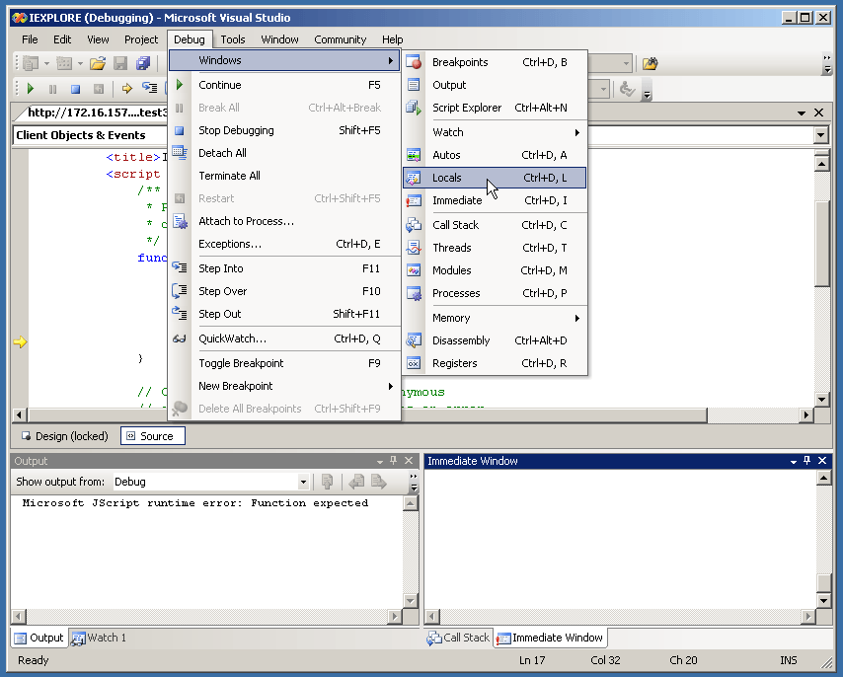Click the icon at the right of the top toolbar

click(650, 63)
